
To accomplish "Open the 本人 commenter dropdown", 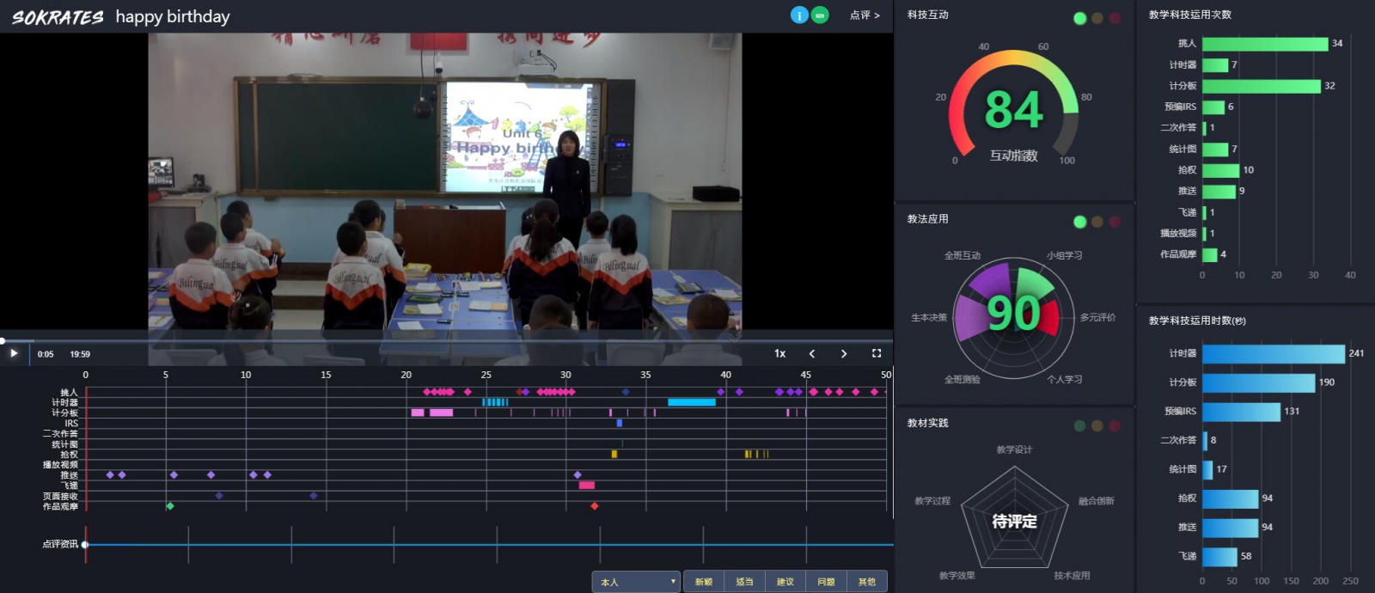I will click(x=636, y=582).
